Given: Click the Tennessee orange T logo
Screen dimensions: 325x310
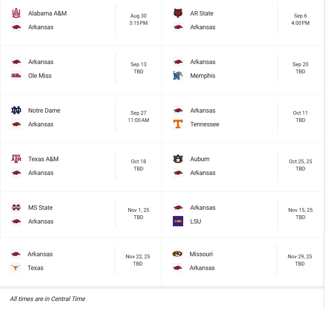Looking at the screenshot, I should point(178,124).
